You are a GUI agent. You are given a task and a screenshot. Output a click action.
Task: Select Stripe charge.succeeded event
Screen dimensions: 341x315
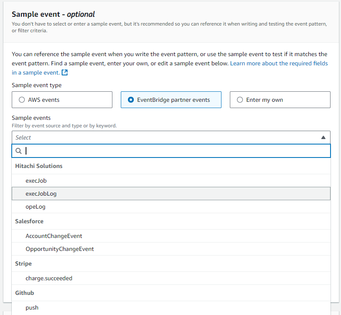coord(49,278)
